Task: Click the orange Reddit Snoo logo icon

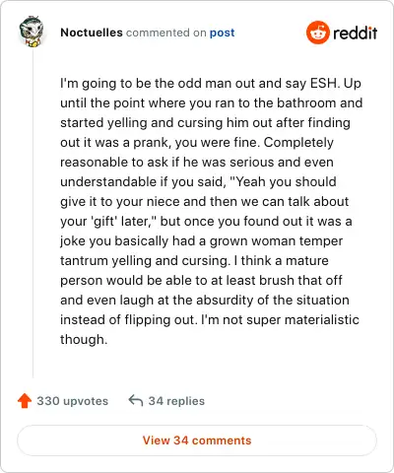Action: [x=317, y=33]
